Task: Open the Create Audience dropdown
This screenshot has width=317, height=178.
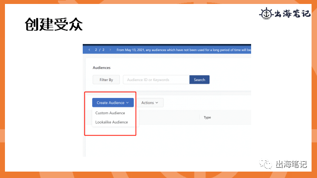Action: 113,103
